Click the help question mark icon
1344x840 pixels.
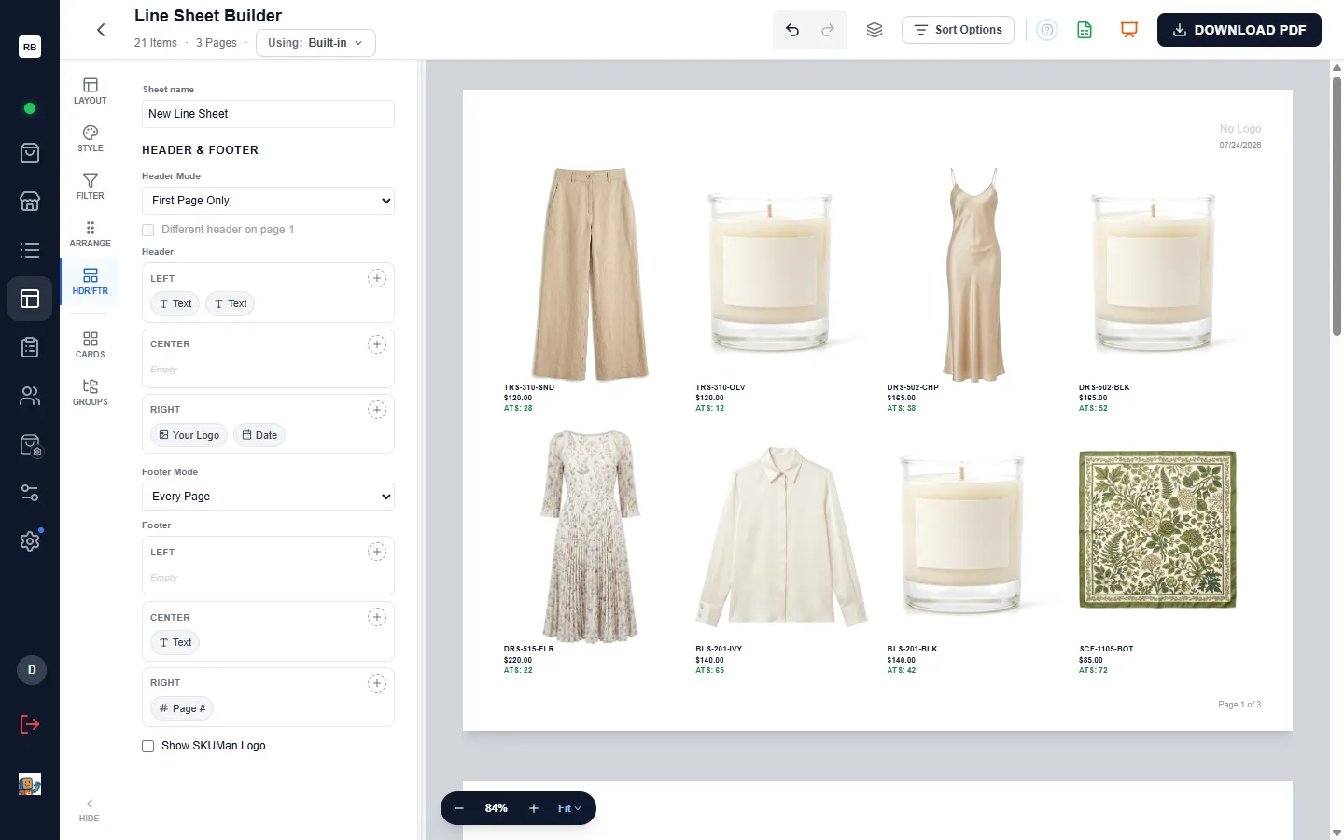pos(1047,30)
